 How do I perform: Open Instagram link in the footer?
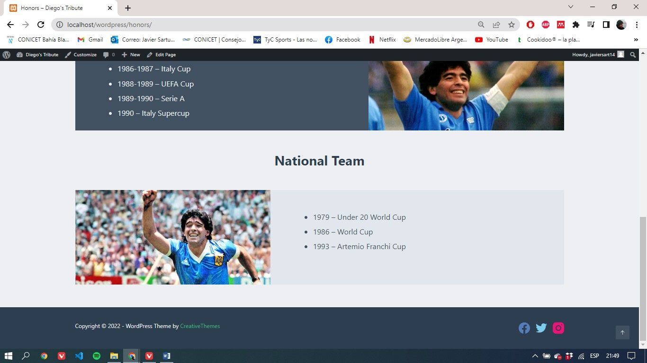click(x=558, y=328)
